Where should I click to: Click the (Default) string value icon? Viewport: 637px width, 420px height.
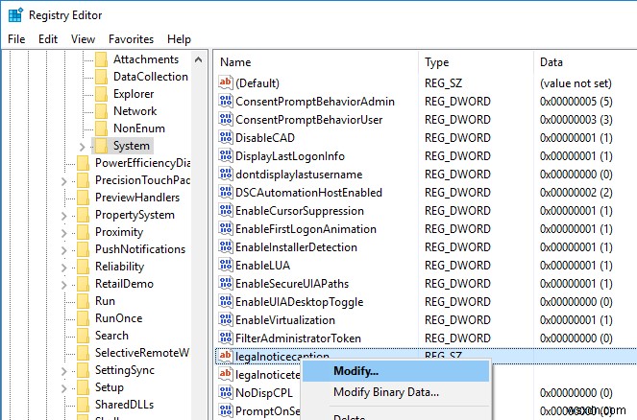[226, 82]
